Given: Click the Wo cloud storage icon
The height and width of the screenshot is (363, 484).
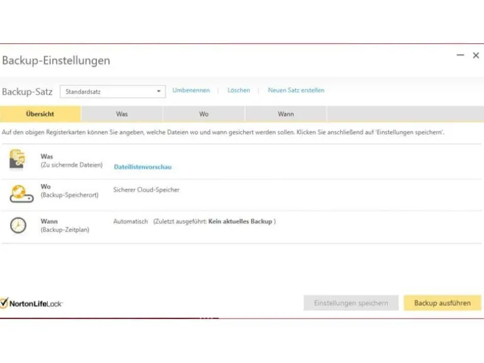Looking at the screenshot, I should [x=21, y=193].
